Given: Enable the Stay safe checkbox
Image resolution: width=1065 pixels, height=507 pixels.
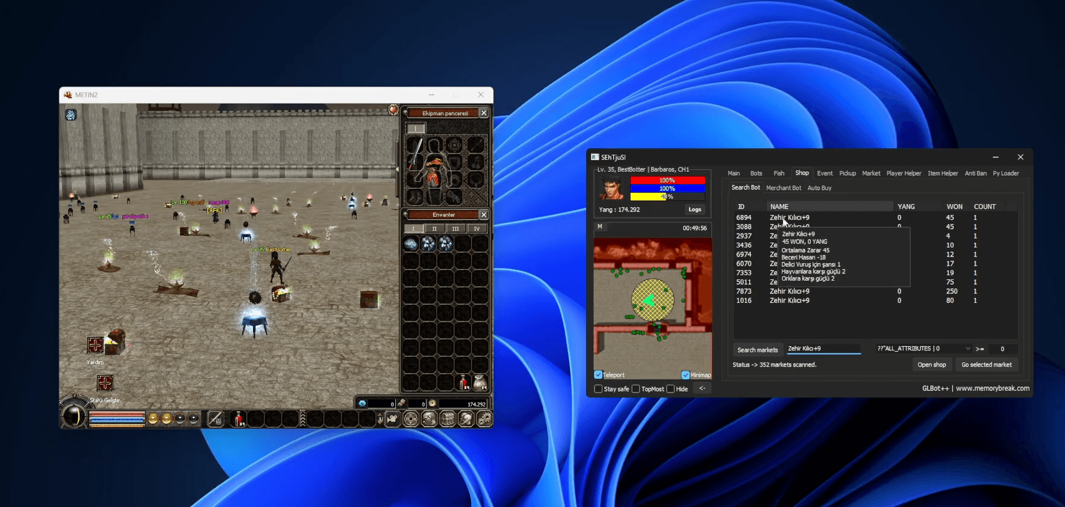Looking at the screenshot, I should coord(598,389).
